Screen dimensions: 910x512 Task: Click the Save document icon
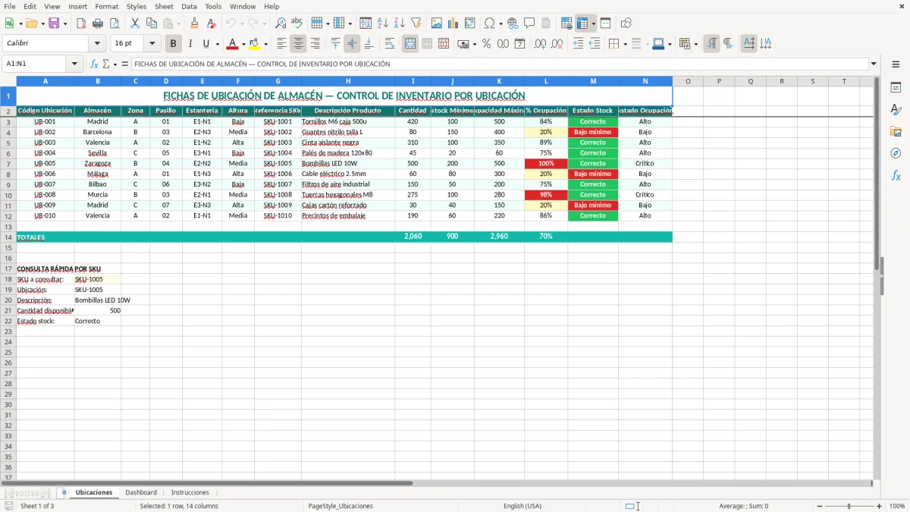(x=54, y=24)
